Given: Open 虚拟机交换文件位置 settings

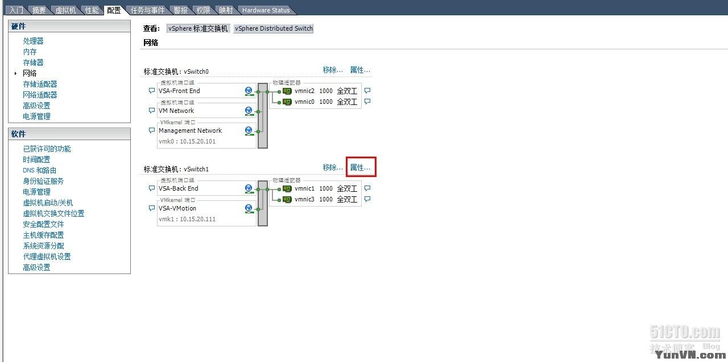Looking at the screenshot, I should (x=53, y=213).
